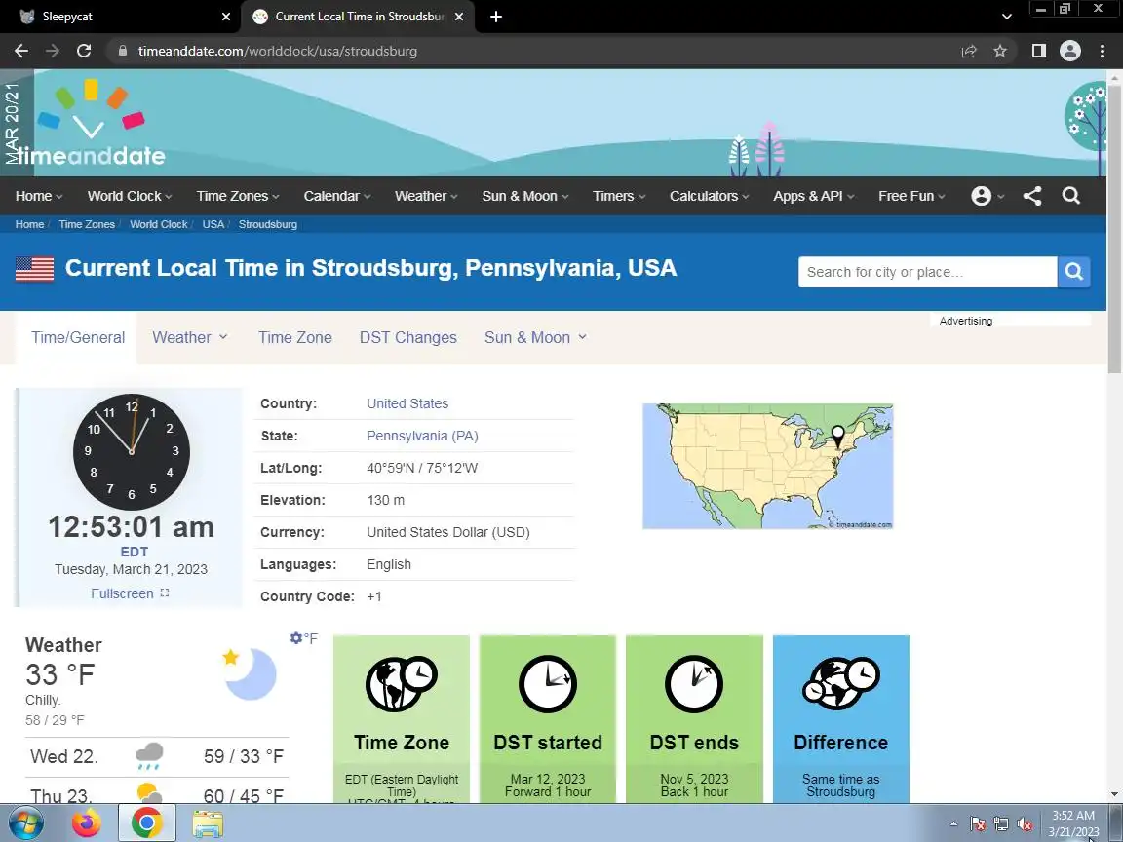Expand the Calculators navbar menu
Viewport: 1123px width, 842px height.
tap(709, 196)
